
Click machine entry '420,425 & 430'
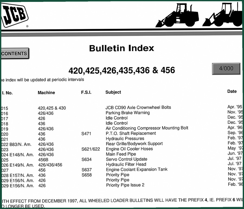(52, 108)
